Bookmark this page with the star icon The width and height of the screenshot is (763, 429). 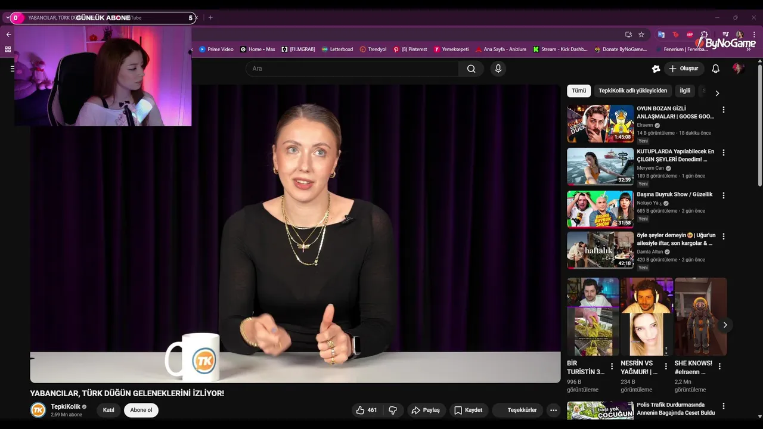(x=641, y=35)
